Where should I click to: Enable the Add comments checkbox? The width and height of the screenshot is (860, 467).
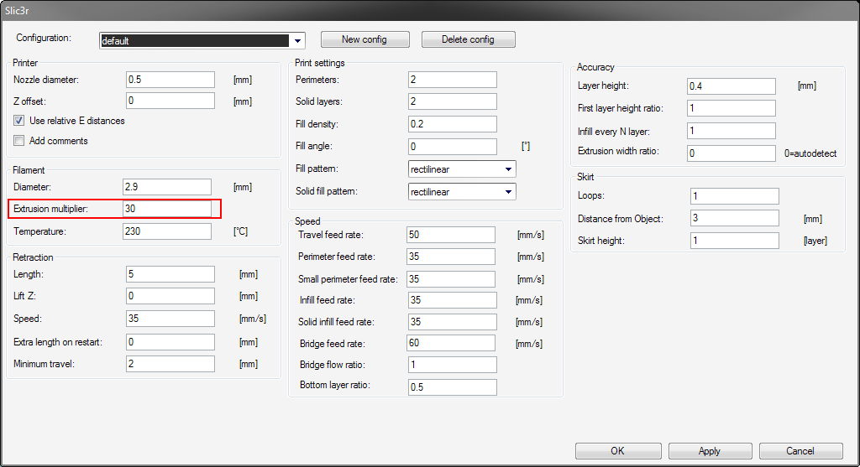tap(19, 141)
